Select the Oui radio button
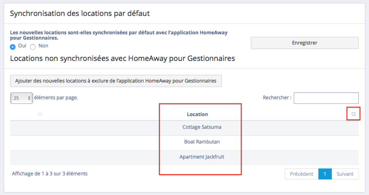369x195 pixels. 13,47
